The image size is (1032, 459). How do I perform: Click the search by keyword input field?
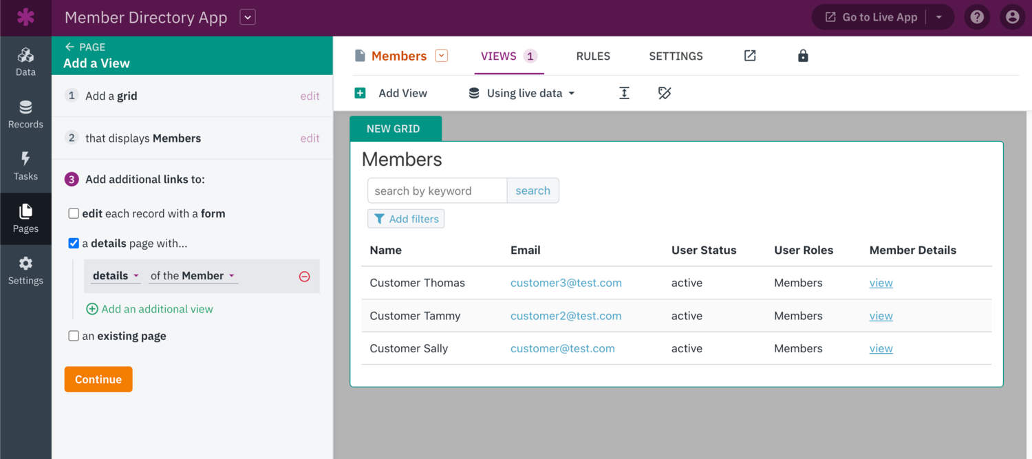tap(437, 191)
